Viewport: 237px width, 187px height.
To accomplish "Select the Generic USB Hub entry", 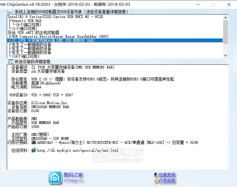I will [26, 21].
